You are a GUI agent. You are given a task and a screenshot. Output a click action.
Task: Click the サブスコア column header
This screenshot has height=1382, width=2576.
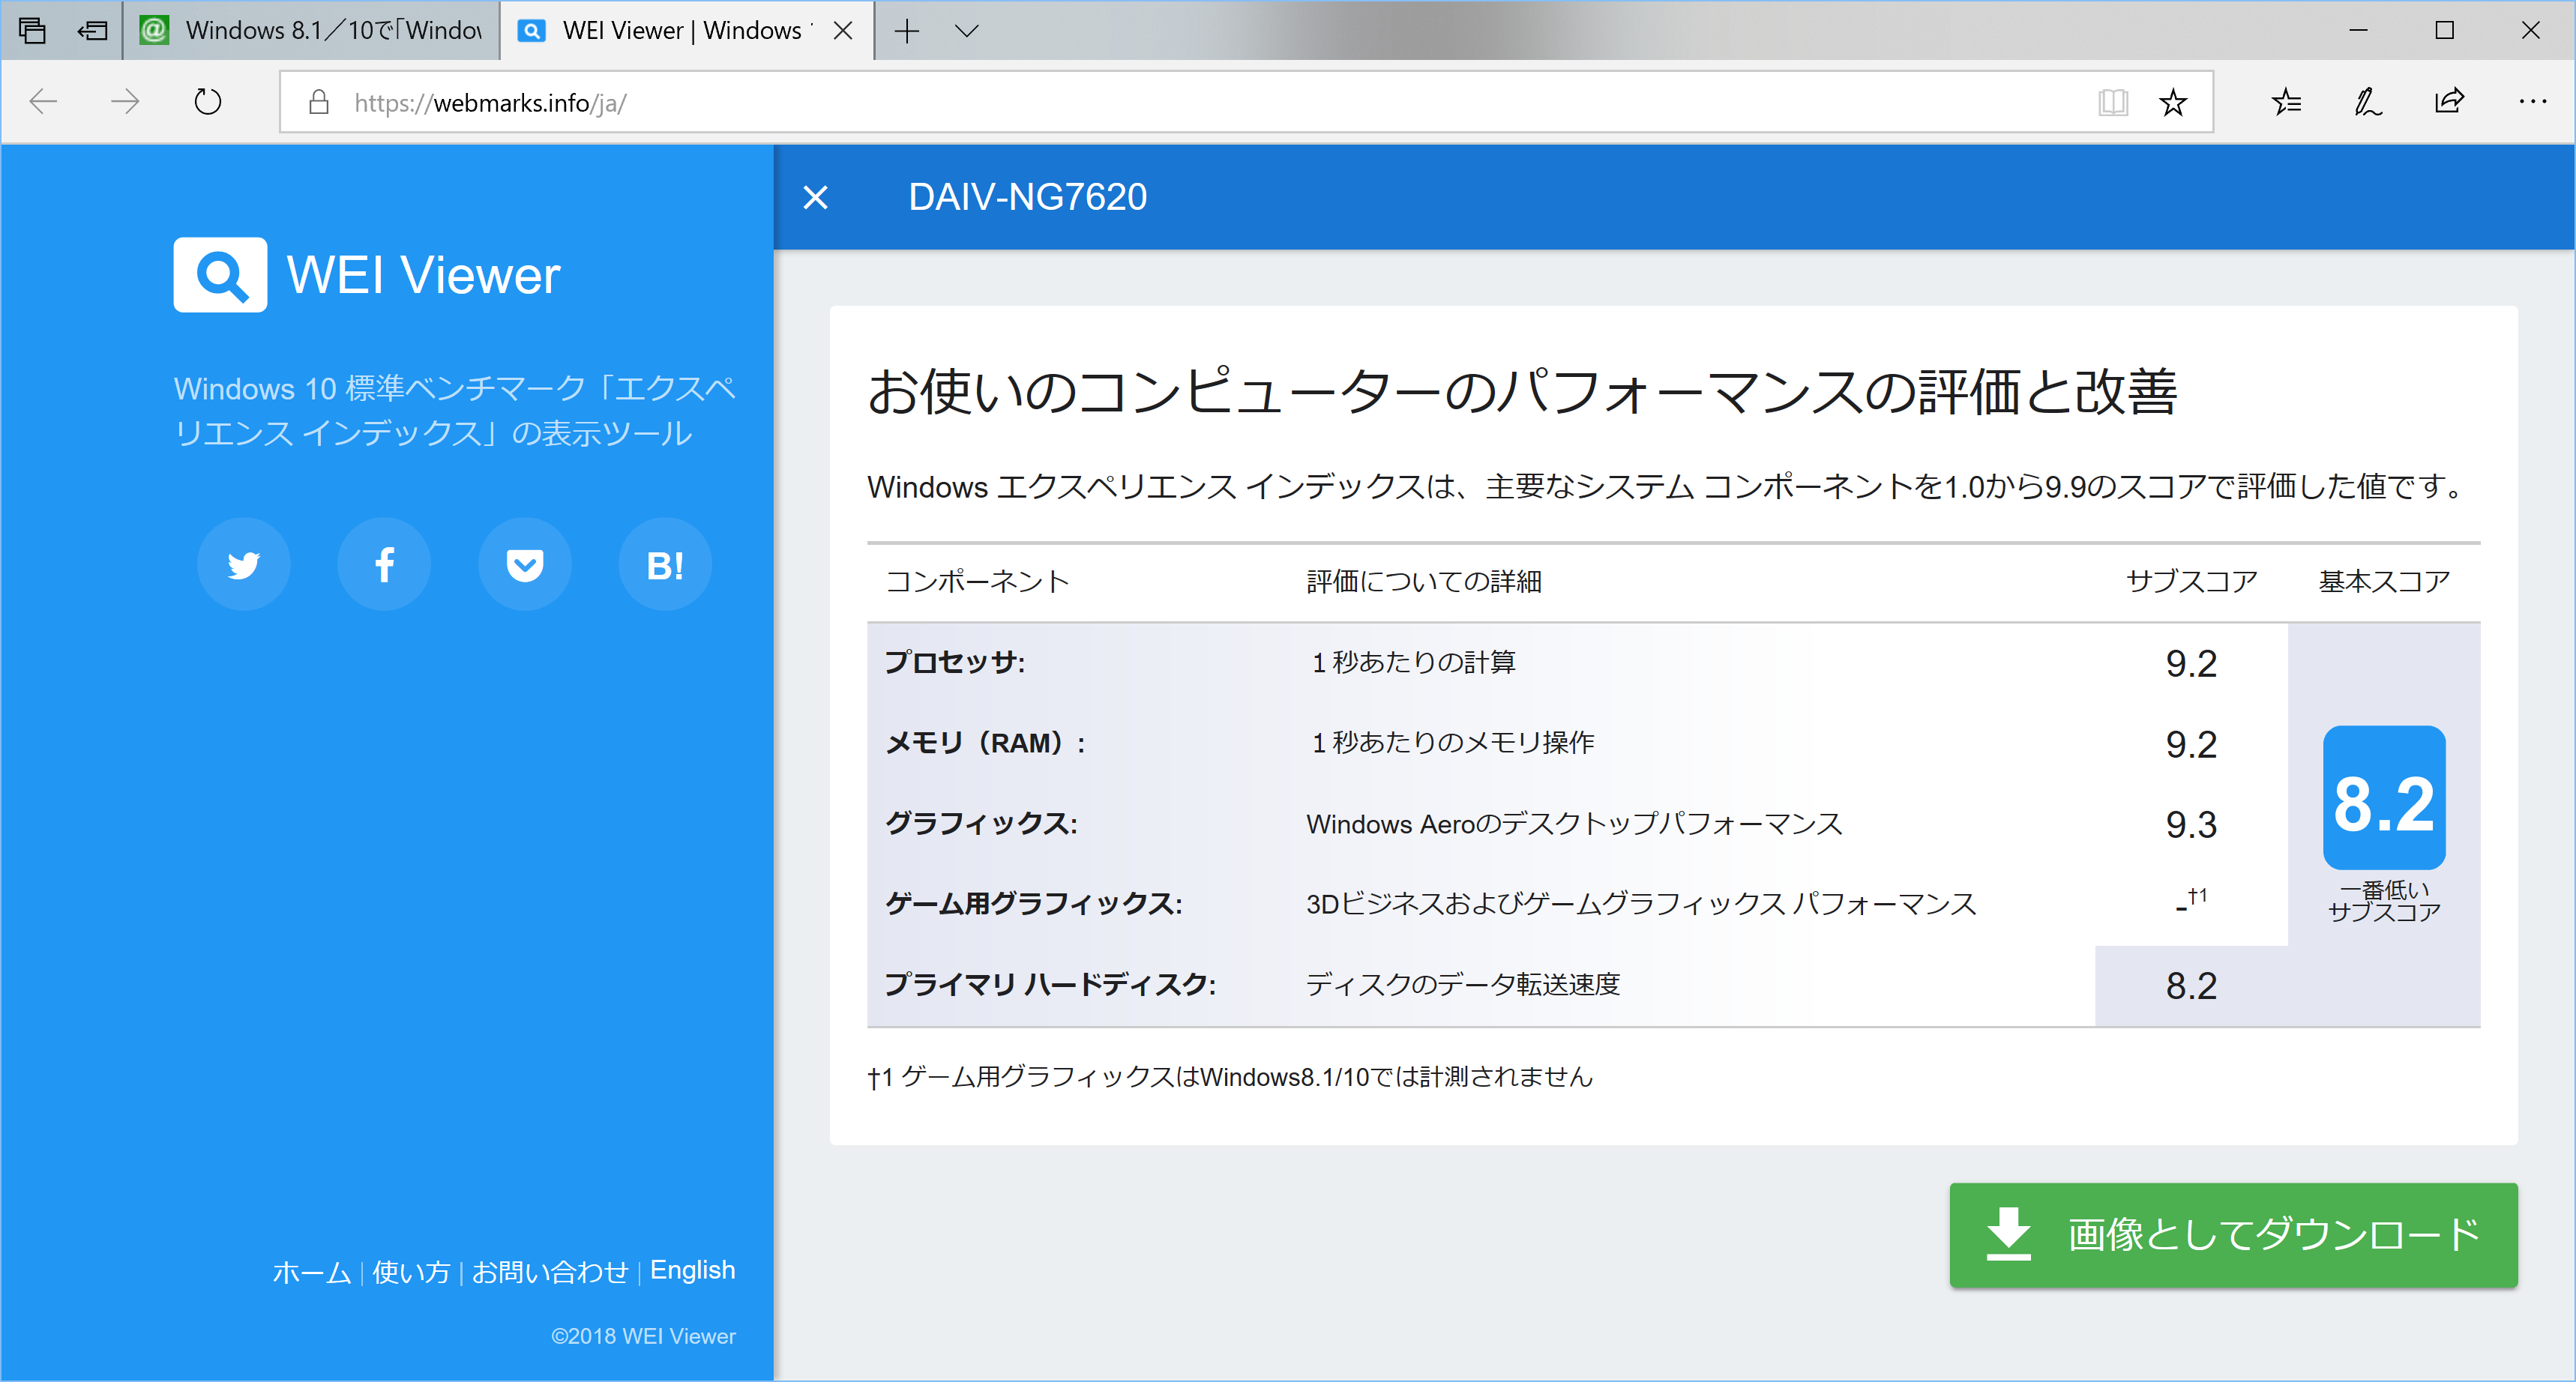[x=2191, y=581]
